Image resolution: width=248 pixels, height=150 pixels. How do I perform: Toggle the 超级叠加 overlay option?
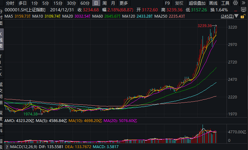point(197,3)
